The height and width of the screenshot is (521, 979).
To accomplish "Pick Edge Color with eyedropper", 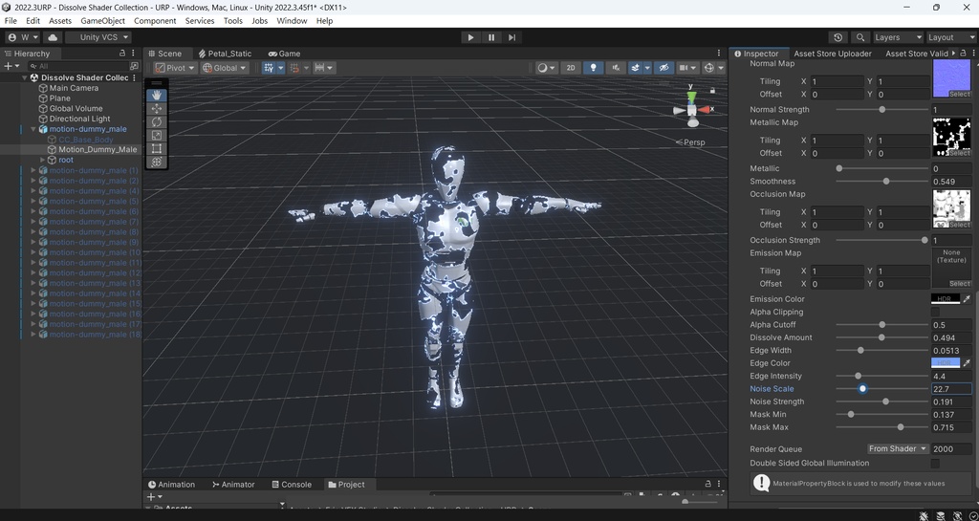I will coord(967,363).
